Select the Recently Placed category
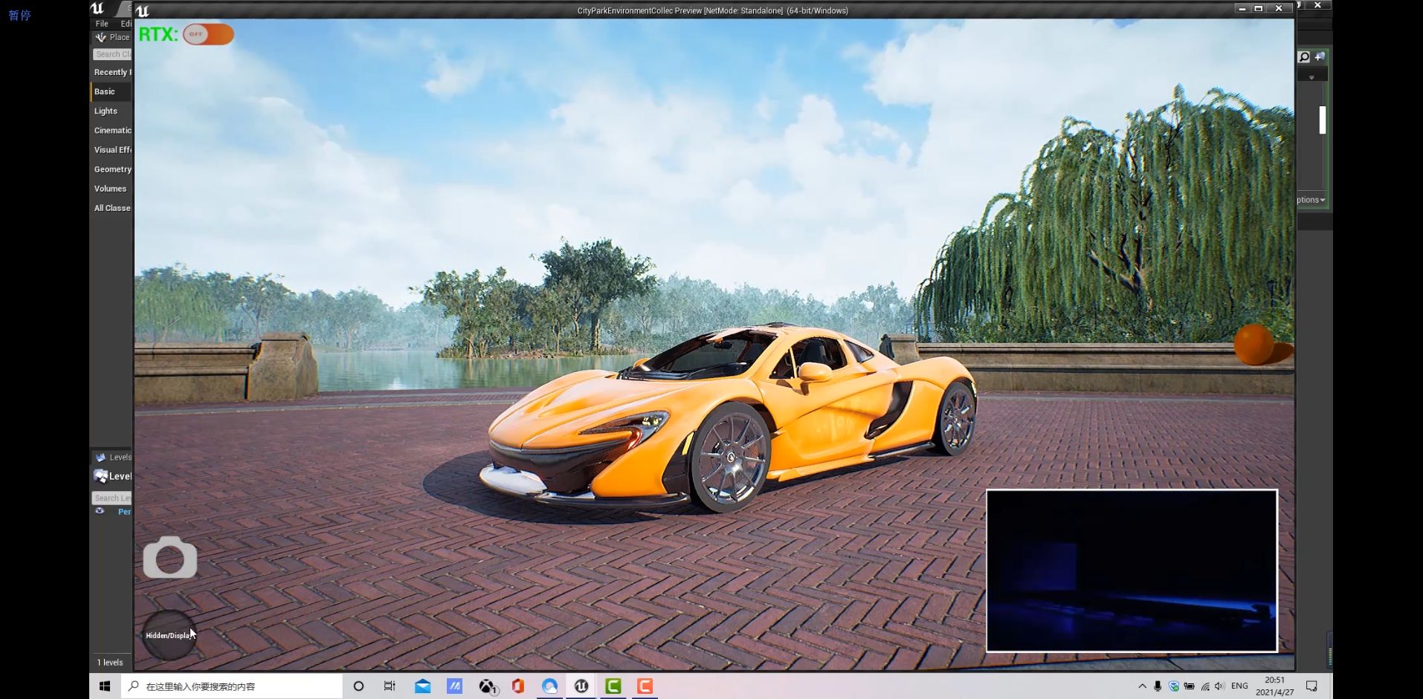 (x=112, y=72)
